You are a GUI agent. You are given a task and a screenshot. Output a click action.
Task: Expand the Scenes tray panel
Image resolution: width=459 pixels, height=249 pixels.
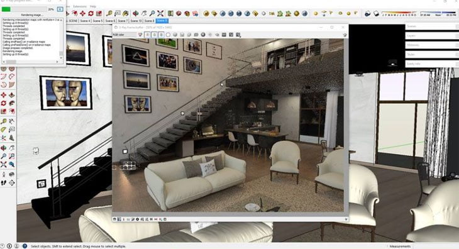coord(432,26)
